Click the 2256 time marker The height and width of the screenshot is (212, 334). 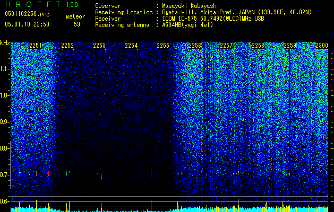pyautogui.click(x=195, y=46)
